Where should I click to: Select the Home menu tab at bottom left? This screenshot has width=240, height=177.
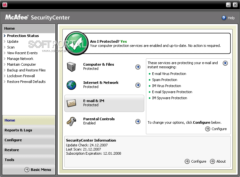(x=29, y=120)
